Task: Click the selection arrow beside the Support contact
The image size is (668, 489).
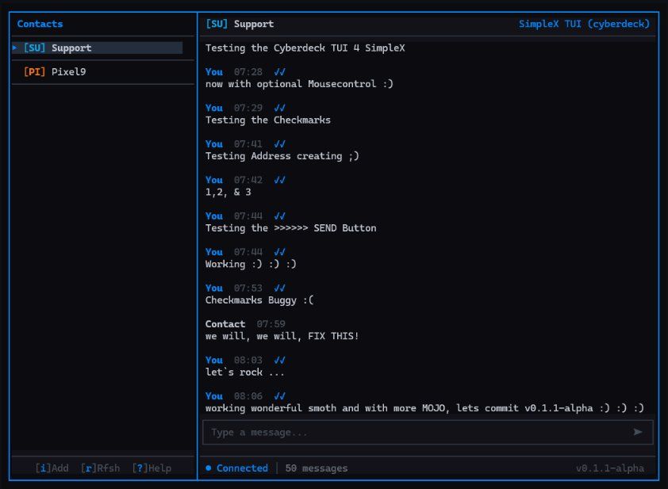Action: pos(15,48)
